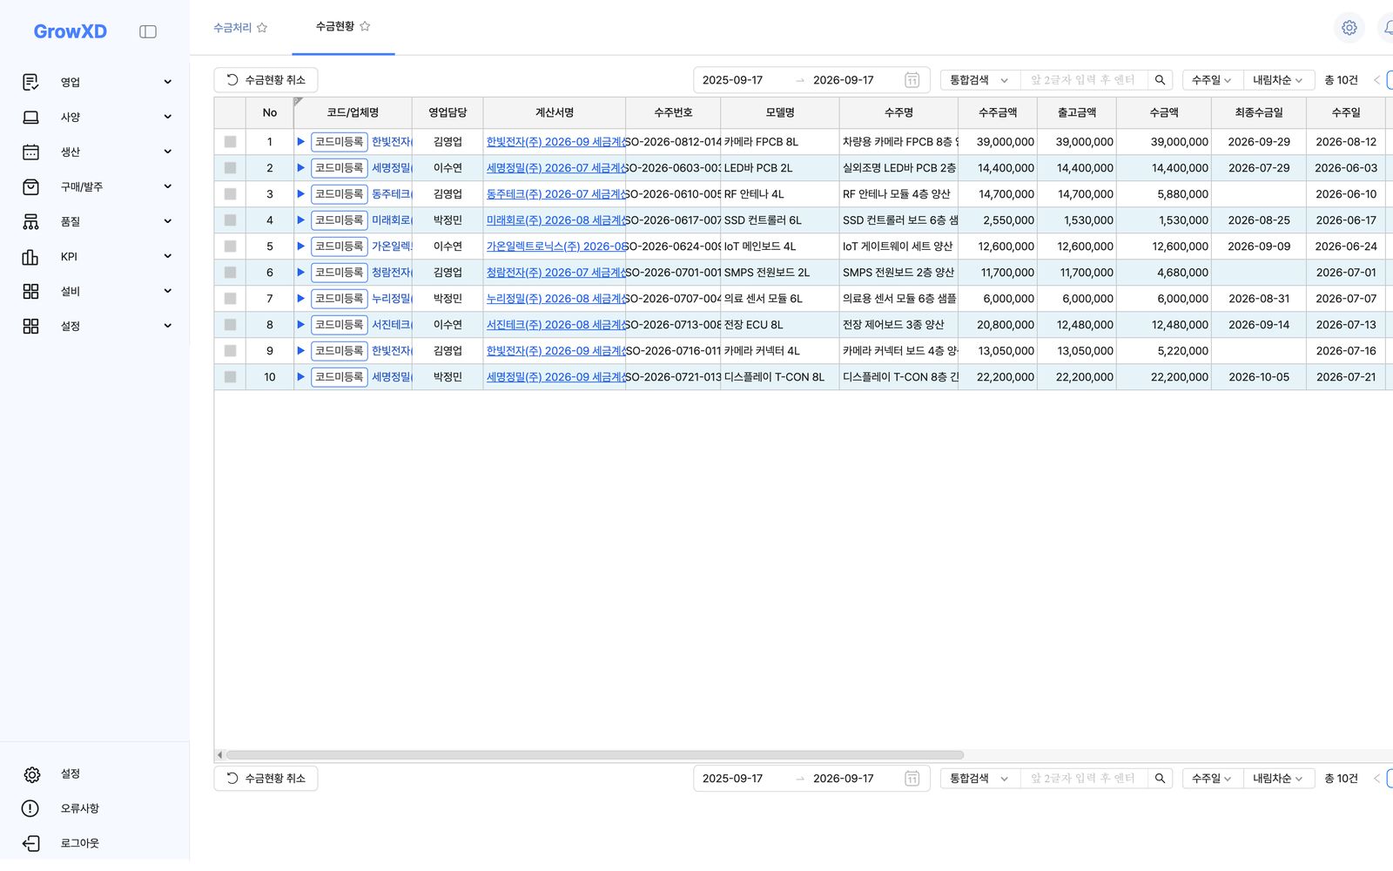Open the 생산 calendar icon
The image size is (1393, 871).
click(30, 152)
